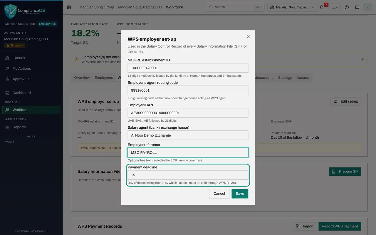
Task: Select Workforce in the sidebar
Action: 31,110
